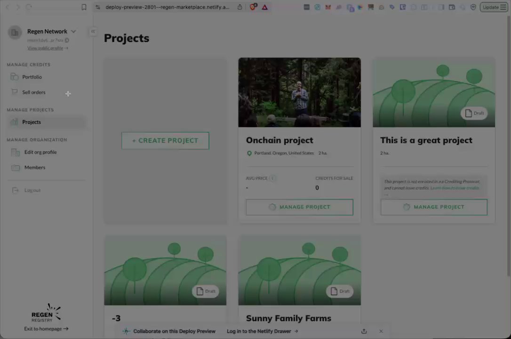This screenshot has width=511, height=339.
Task: Click the site settings icon left of URL
Action: [98, 7]
